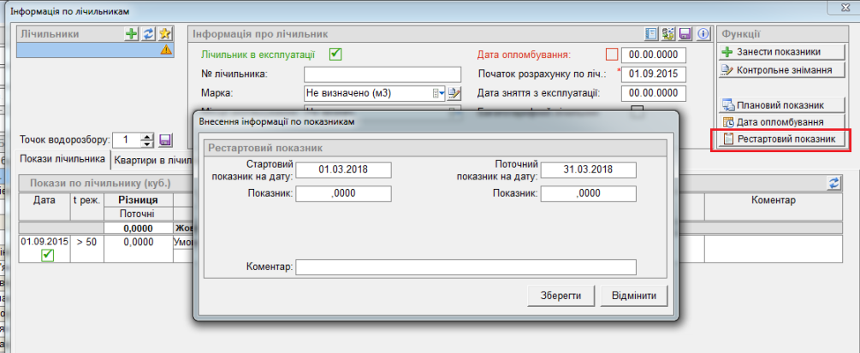Click the Коментар input field in dialog
This screenshot has height=353, width=860.
466,268
